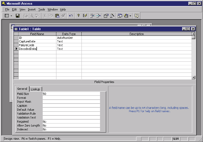The height and width of the screenshot is (142, 203).
Task: Open the Insert menu
Action: pos(32,10)
